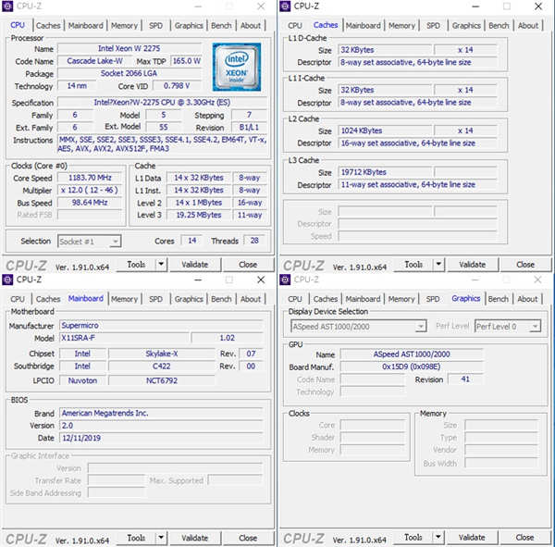Open Tools dropdown arrow in Mainboard window

pyautogui.click(x=161, y=538)
